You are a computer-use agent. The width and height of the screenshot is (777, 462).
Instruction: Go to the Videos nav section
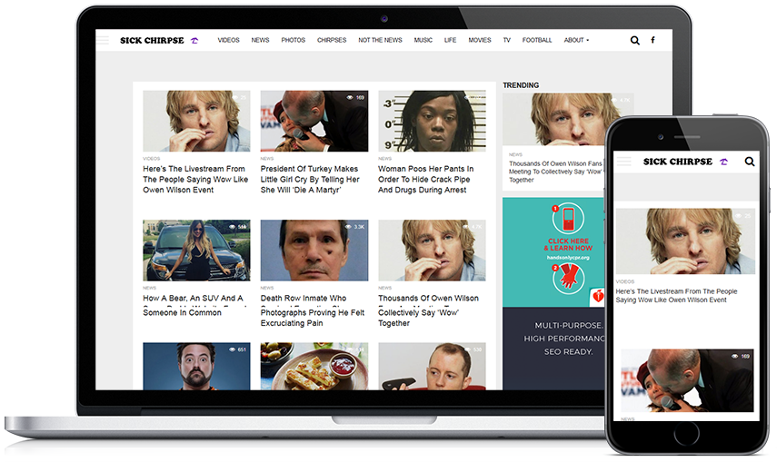[x=228, y=40]
